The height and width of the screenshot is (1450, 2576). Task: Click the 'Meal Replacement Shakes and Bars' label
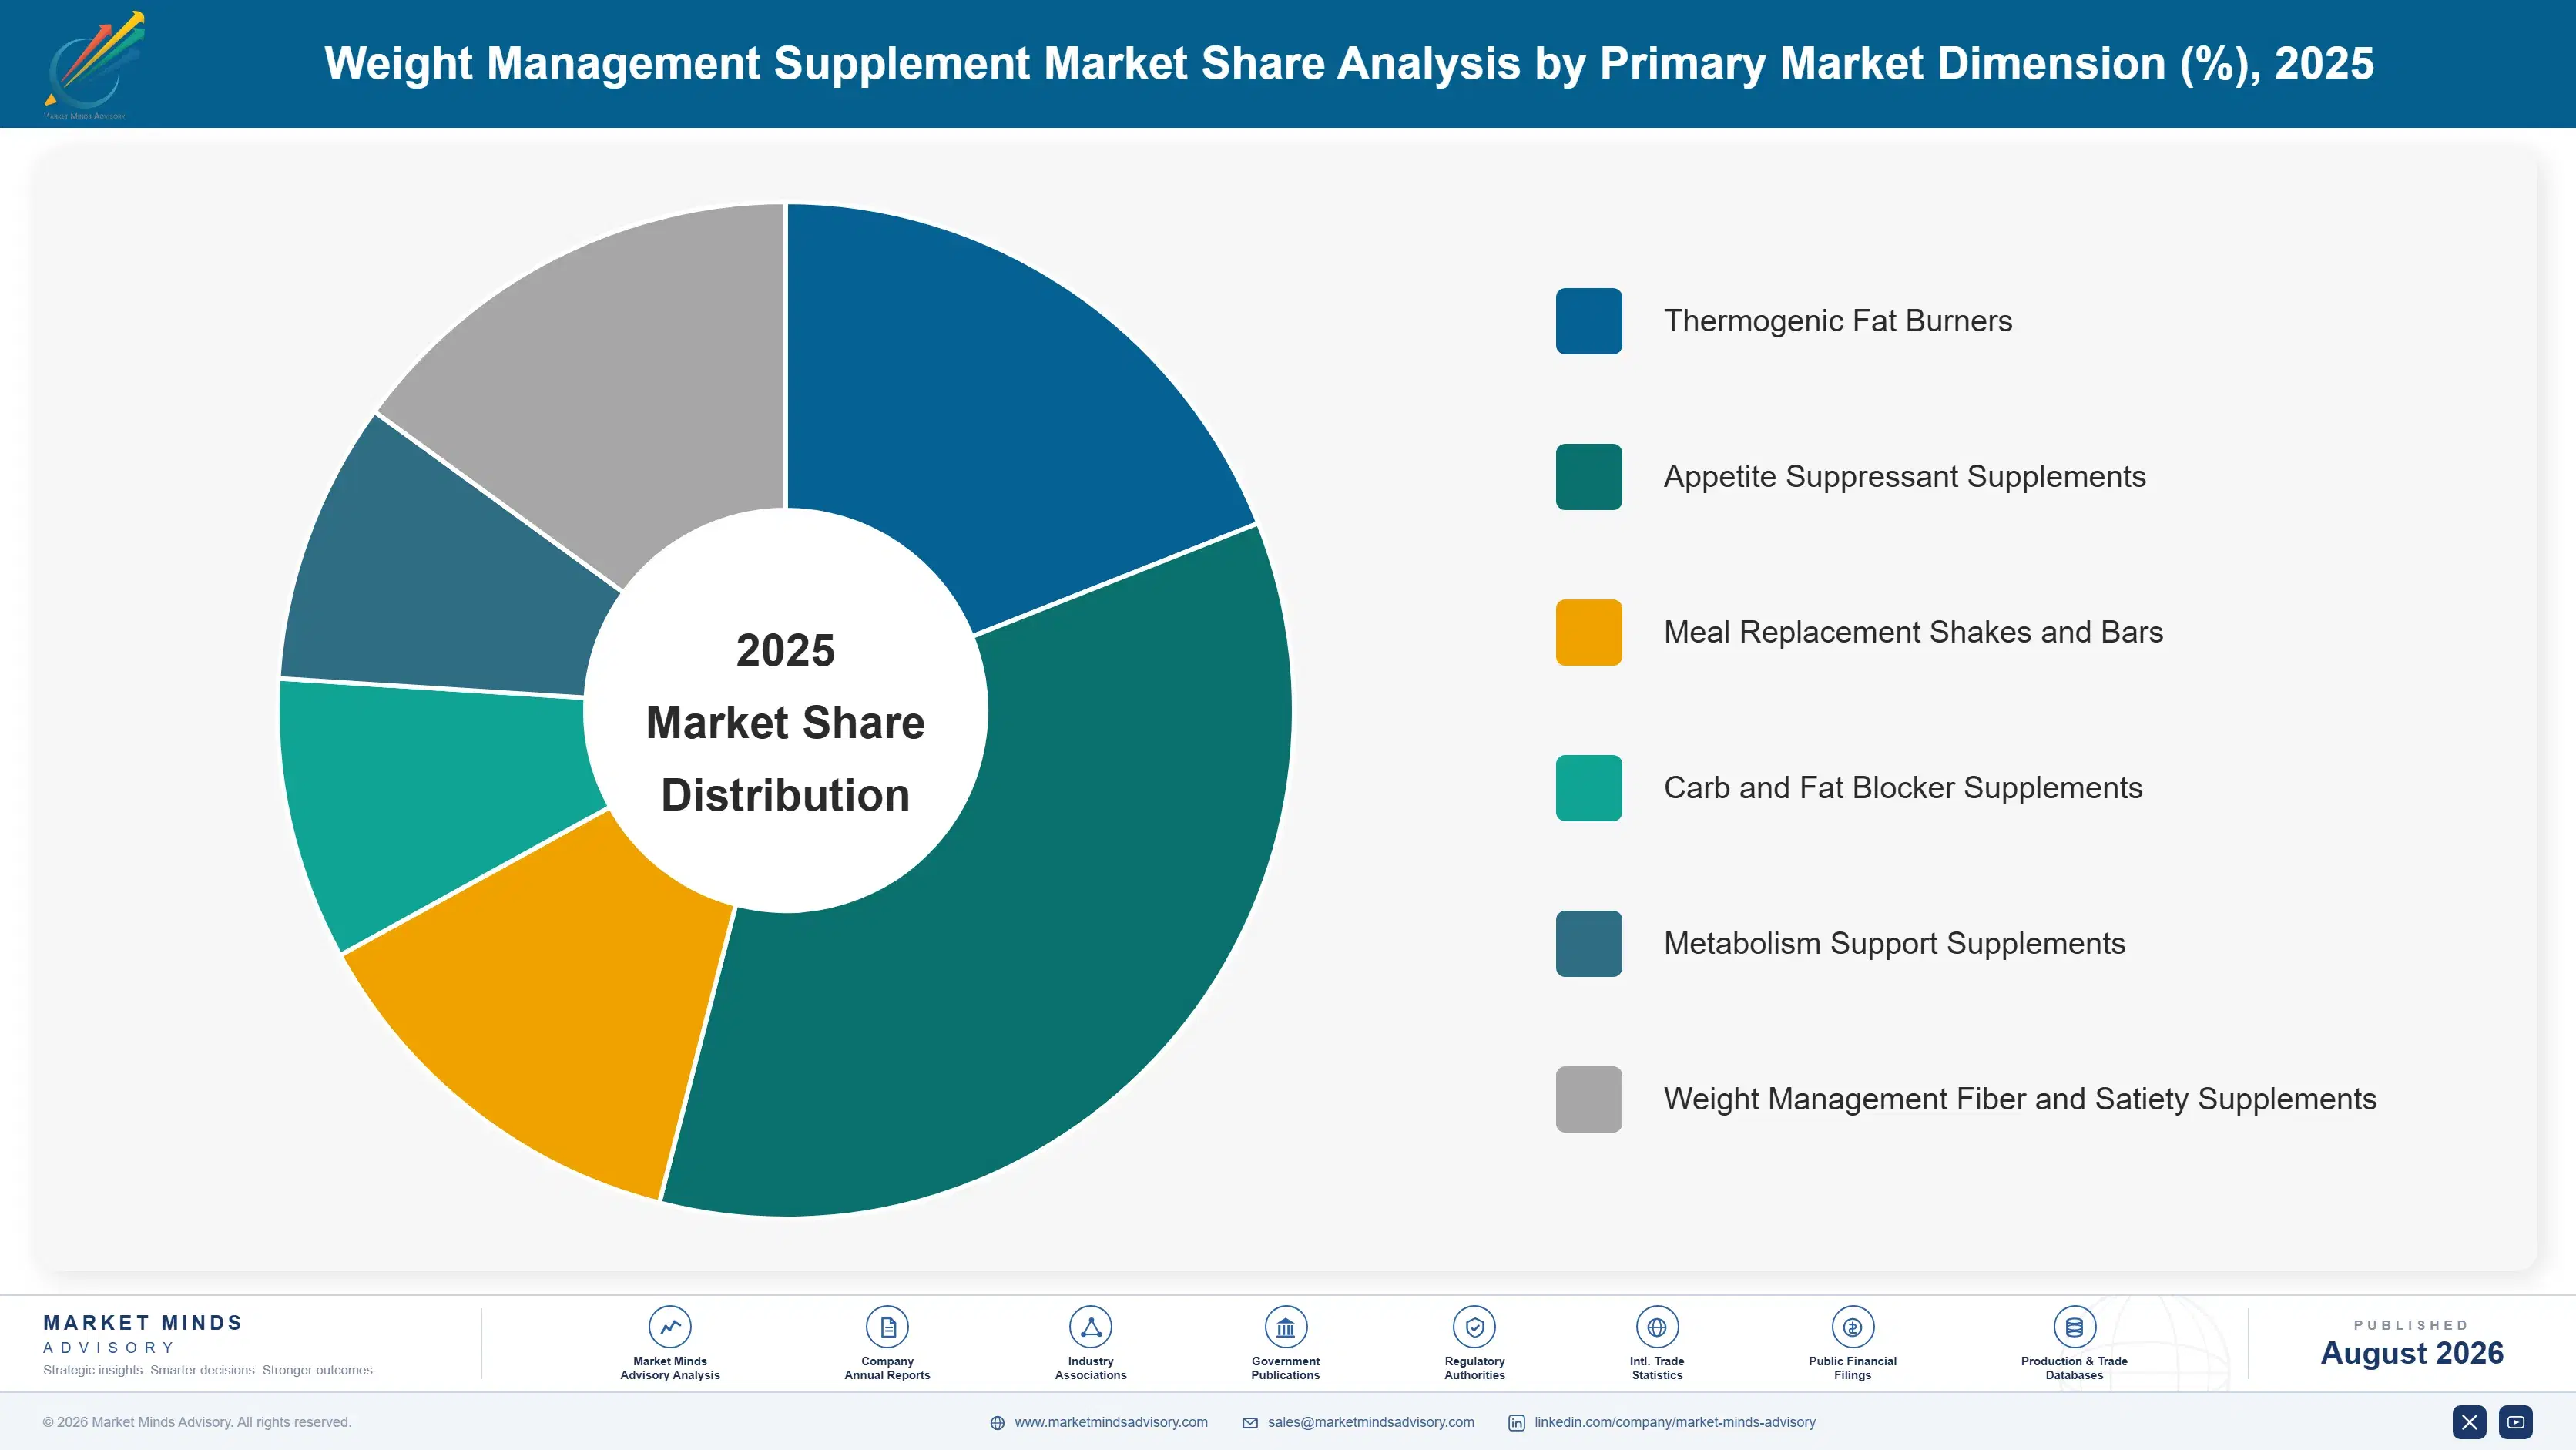[1913, 632]
